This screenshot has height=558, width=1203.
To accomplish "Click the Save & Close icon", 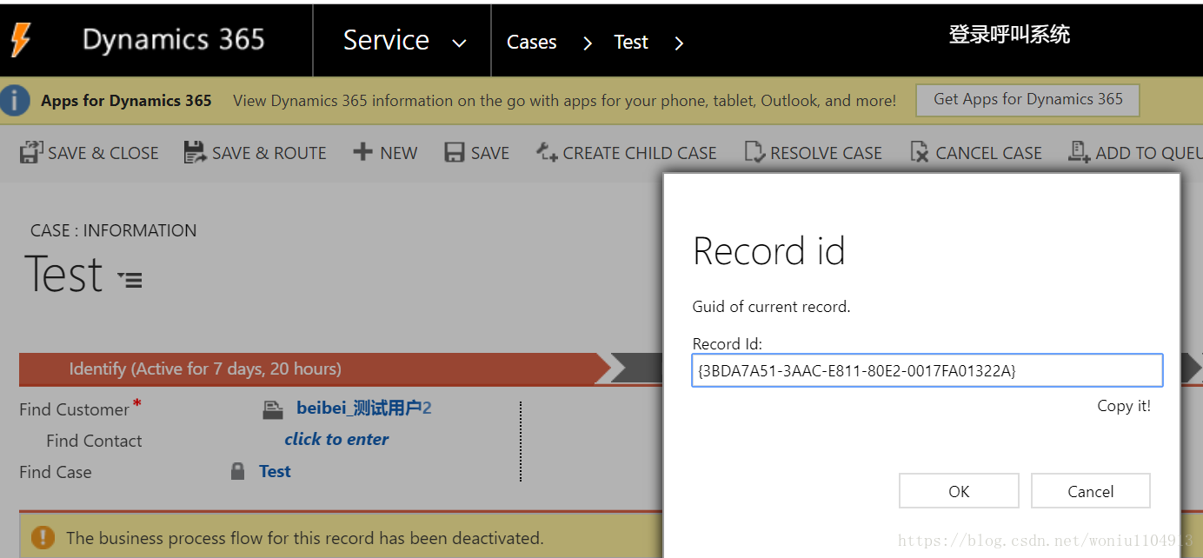I will [x=31, y=152].
